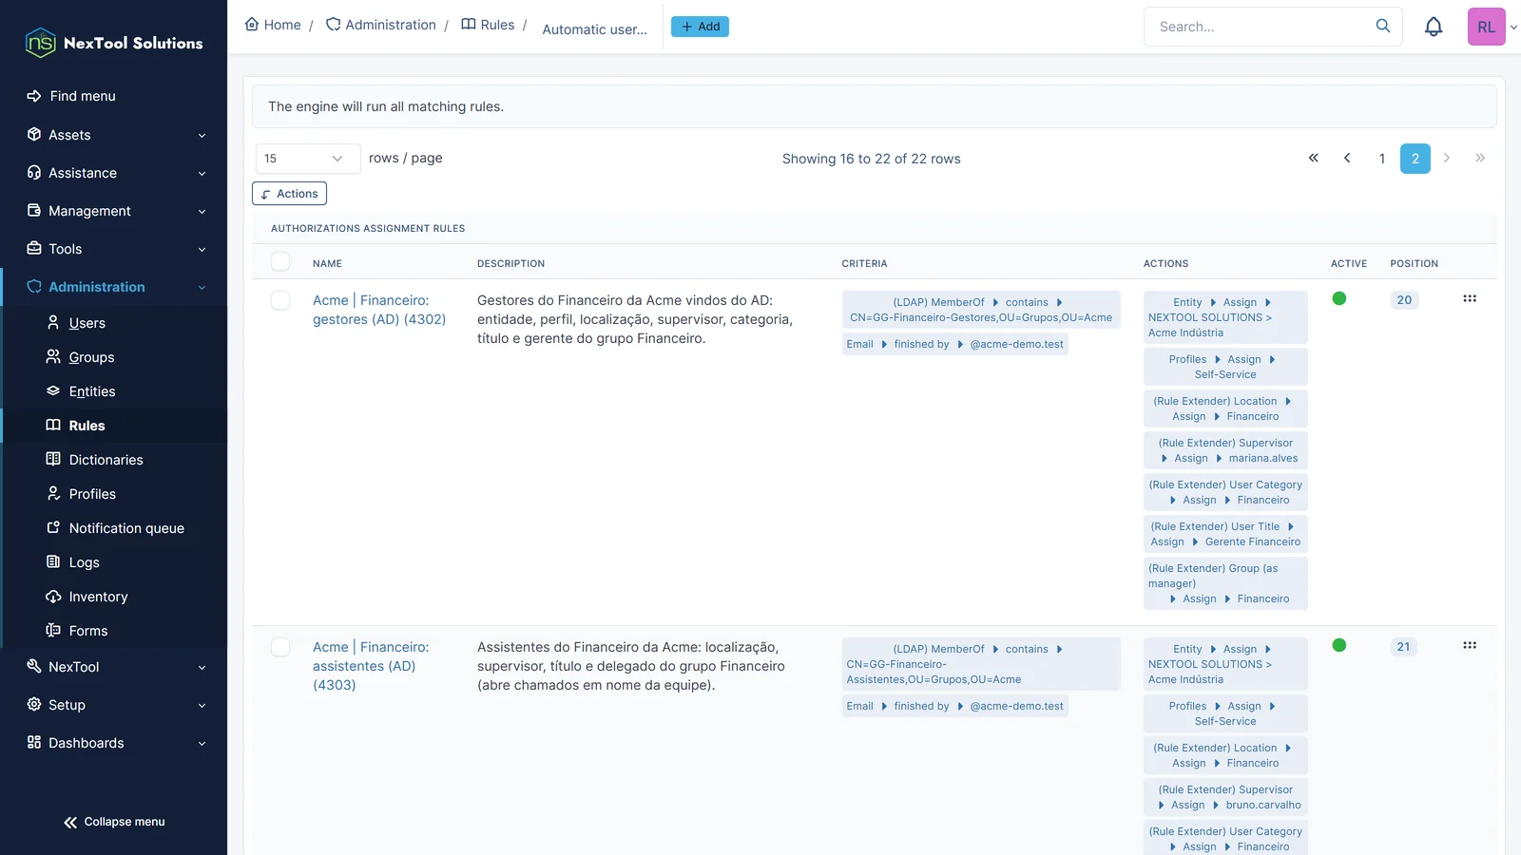Go to the Administration breadcrumb
Viewport: 1521px width, 855px height.
coord(380,25)
